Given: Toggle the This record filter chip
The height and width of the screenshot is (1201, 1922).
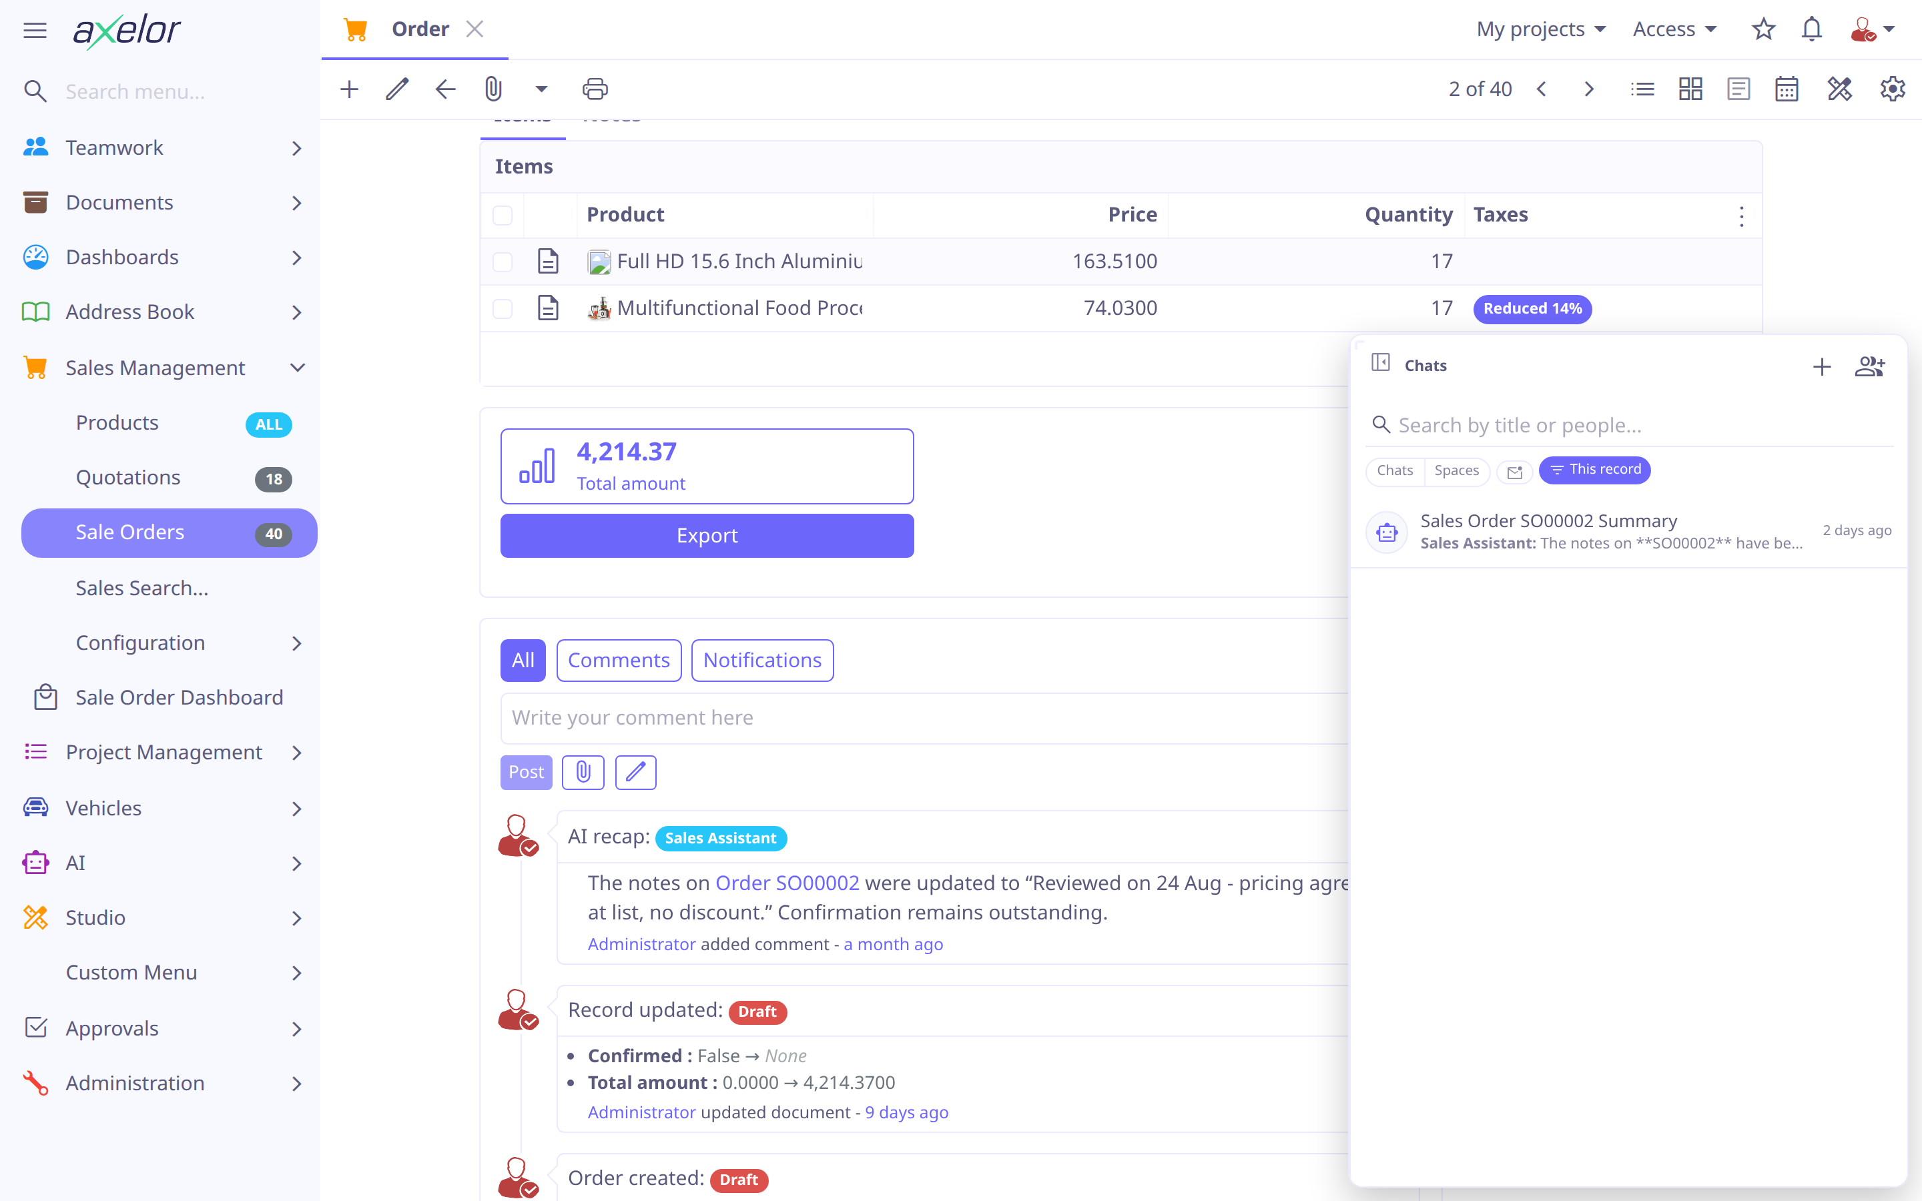Looking at the screenshot, I should tap(1595, 470).
